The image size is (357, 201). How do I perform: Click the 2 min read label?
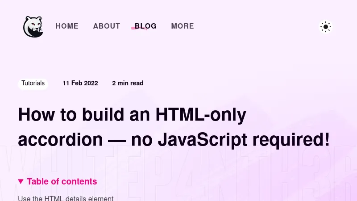point(128,83)
